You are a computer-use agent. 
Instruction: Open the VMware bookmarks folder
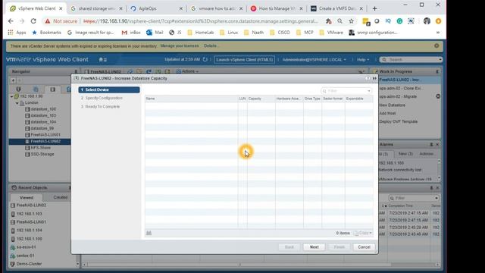(x=332, y=33)
